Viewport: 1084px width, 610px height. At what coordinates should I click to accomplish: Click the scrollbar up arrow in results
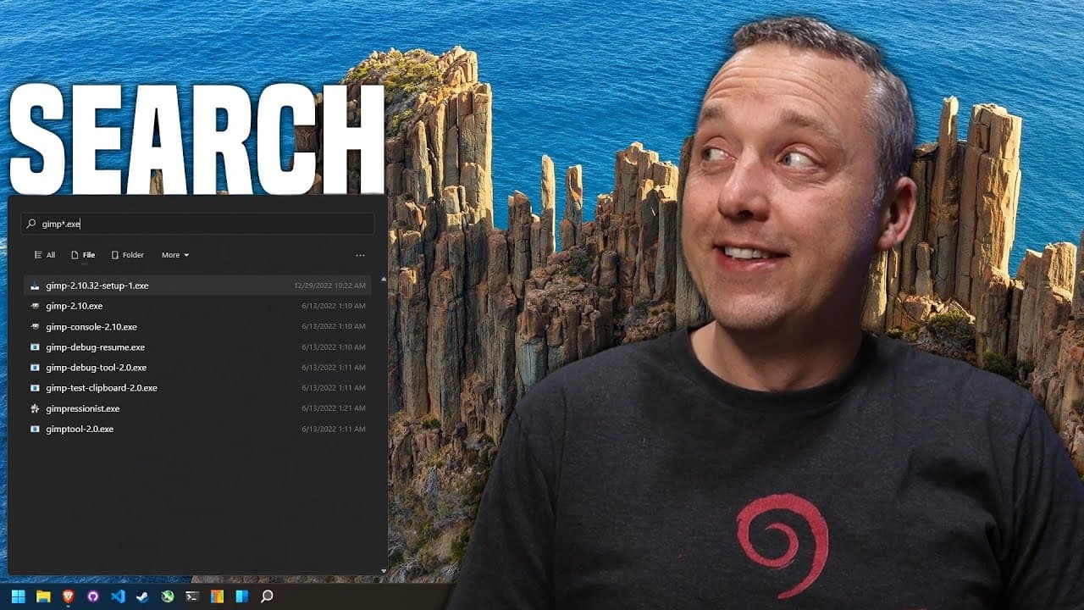(384, 279)
